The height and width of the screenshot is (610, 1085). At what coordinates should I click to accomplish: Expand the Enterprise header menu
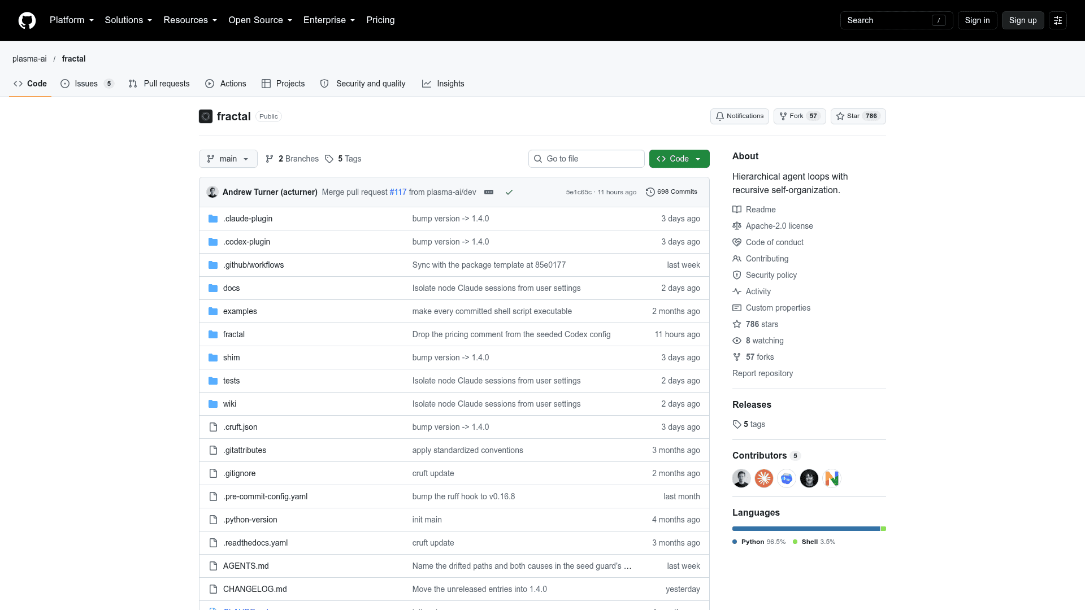tap(329, 20)
